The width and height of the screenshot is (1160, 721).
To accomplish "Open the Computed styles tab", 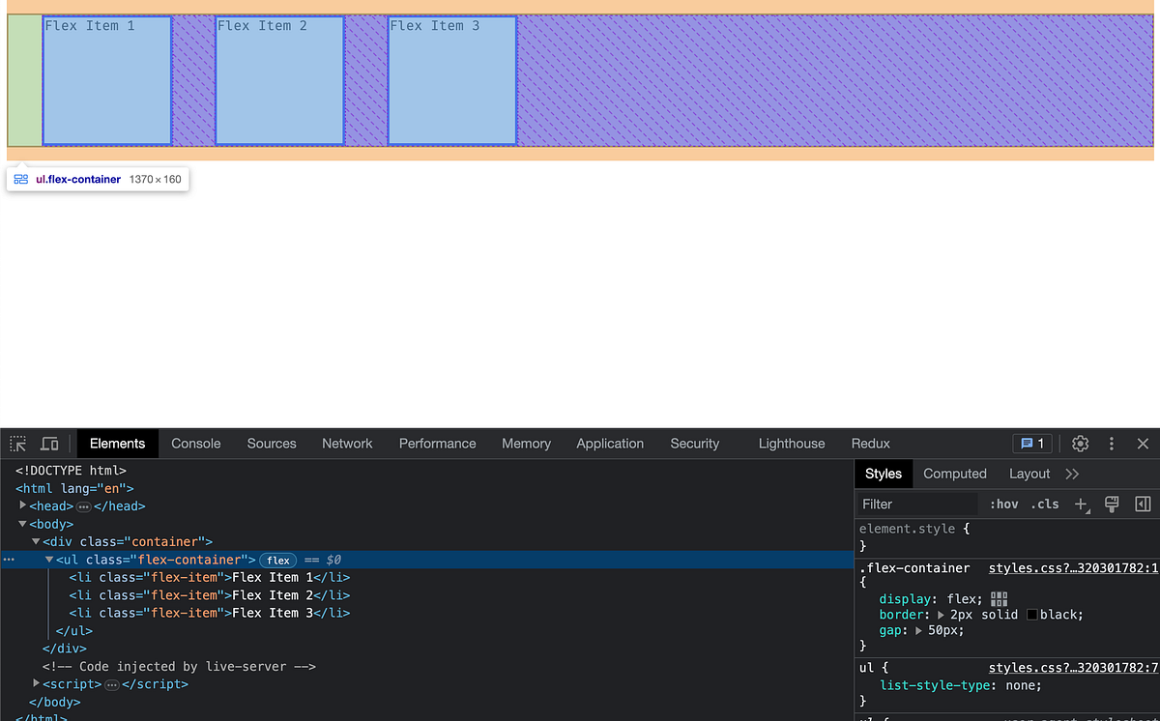I will (955, 474).
